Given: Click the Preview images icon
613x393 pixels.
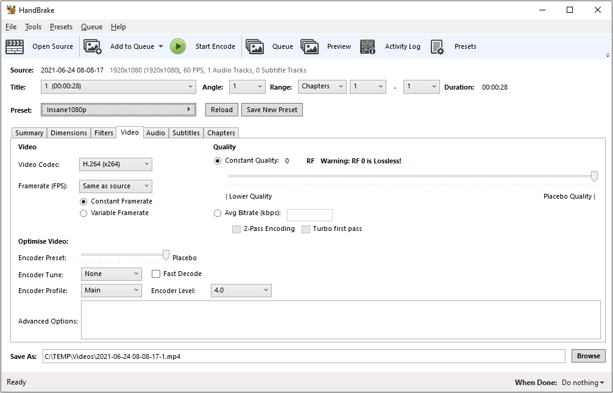Looking at the screenshot, I should [x=310, y=46].
